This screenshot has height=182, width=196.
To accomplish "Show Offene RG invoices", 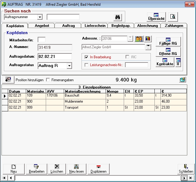I will 168,52.
